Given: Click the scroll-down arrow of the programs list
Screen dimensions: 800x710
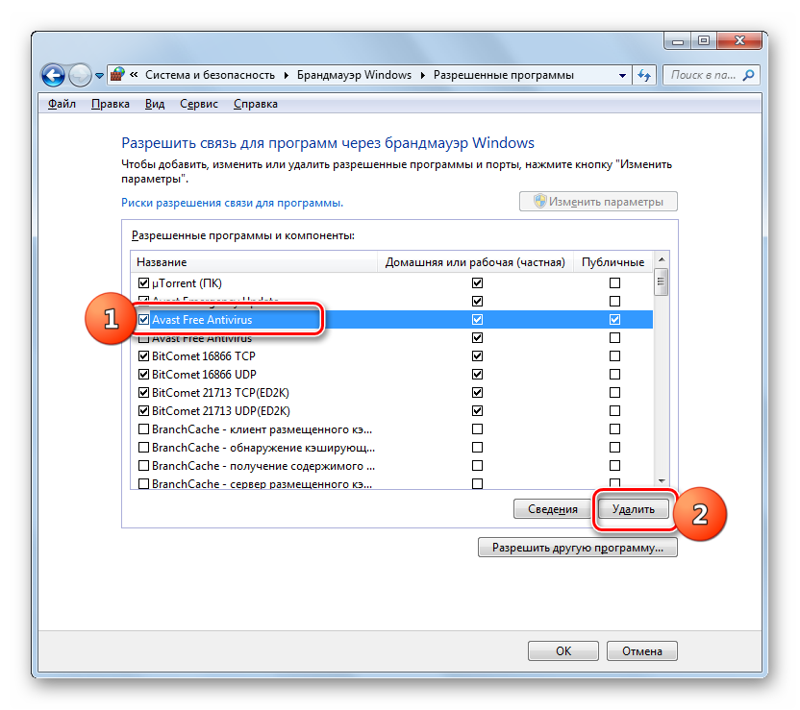Looking at the screenshot, I should [662, 481].
